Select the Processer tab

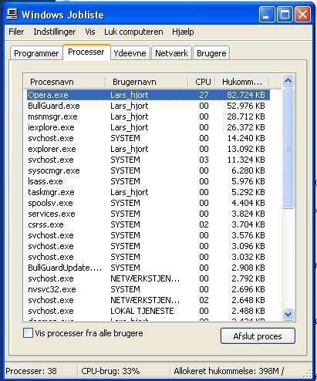[86, 52]
